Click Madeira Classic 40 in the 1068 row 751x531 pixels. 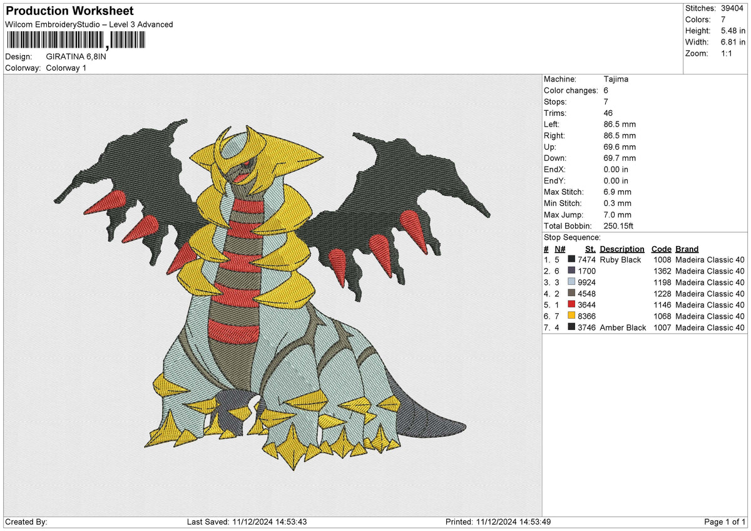point(710,316)
